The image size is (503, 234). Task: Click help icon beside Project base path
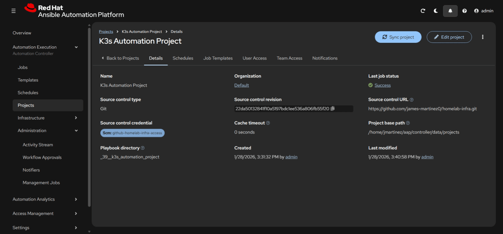(x=408, y=123)
